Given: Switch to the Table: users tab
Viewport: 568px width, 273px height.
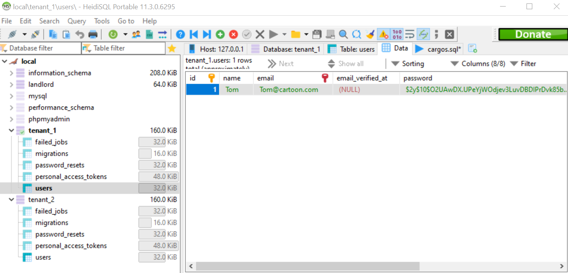Looking at the screenshot, I should (x=351, y=49).
